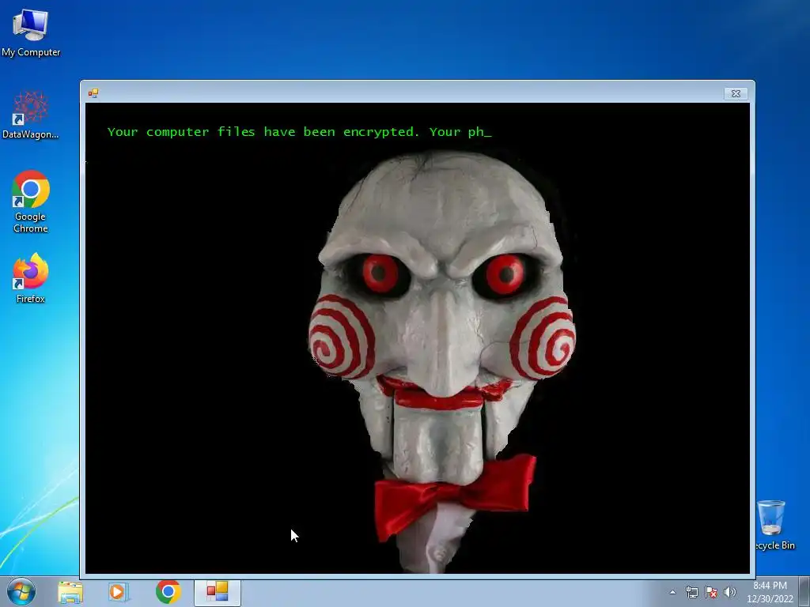The image size is (810, 607).
Task: Open the clock showing 8:44 PM
Action: (770, 592)
